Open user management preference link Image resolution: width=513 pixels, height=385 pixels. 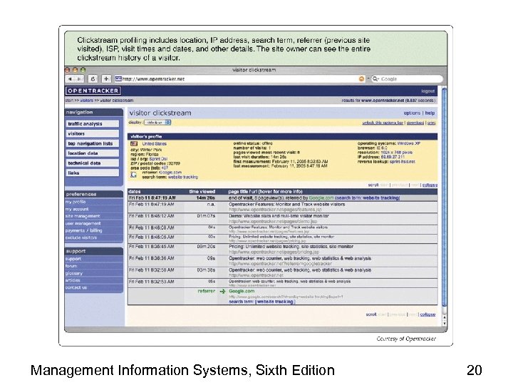point(83,224)
